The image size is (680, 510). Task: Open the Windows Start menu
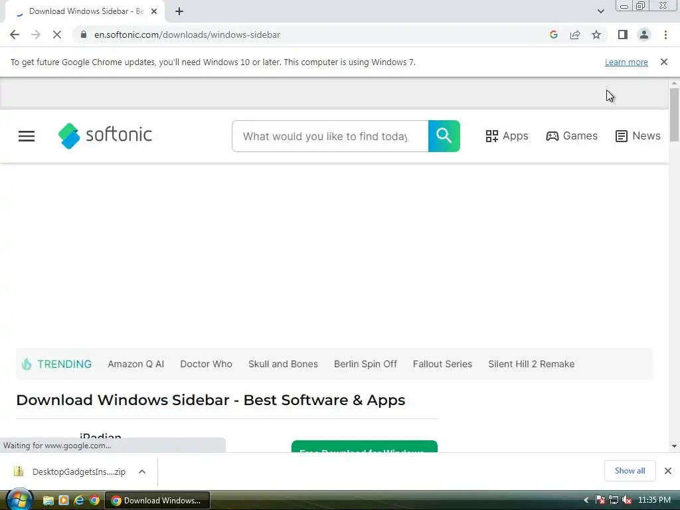point(19,499)
